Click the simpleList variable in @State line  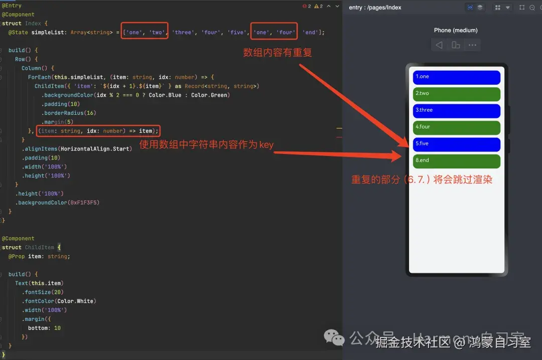(x=48, y=33)
